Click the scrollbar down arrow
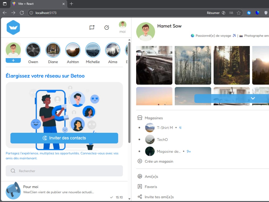This screenshot has height=202, width=269. (x=129, y=199)
